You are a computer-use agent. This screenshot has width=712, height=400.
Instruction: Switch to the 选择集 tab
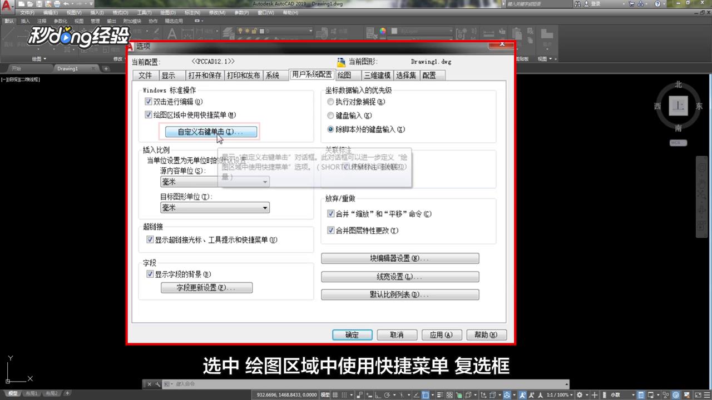(406, 76)
